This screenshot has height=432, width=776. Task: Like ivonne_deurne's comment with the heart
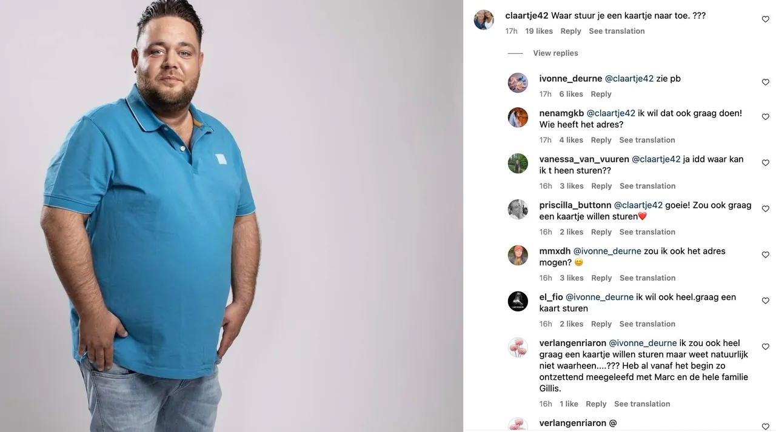click(765, 82)
